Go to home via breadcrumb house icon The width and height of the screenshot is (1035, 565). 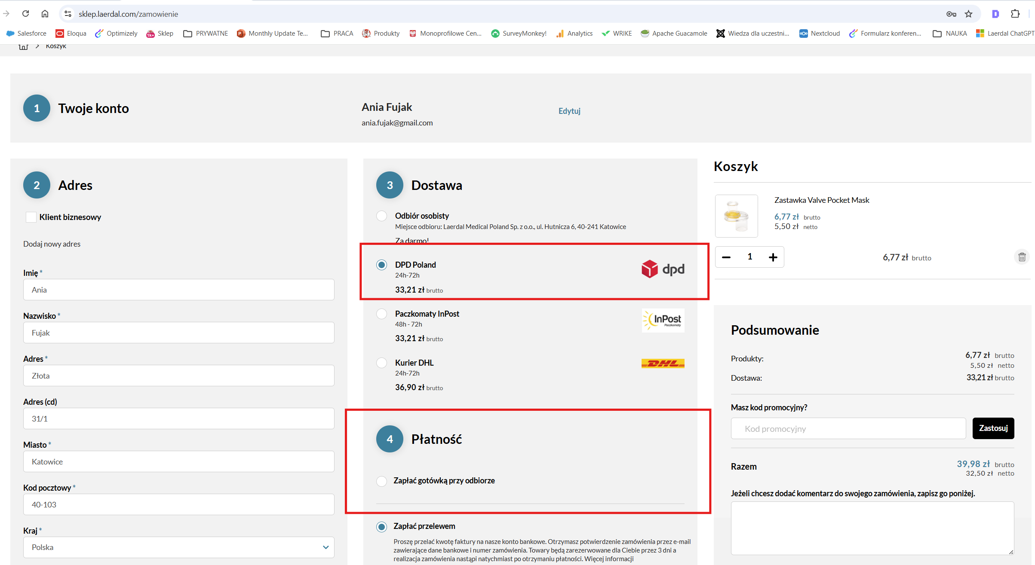click(x=24, y=46)
